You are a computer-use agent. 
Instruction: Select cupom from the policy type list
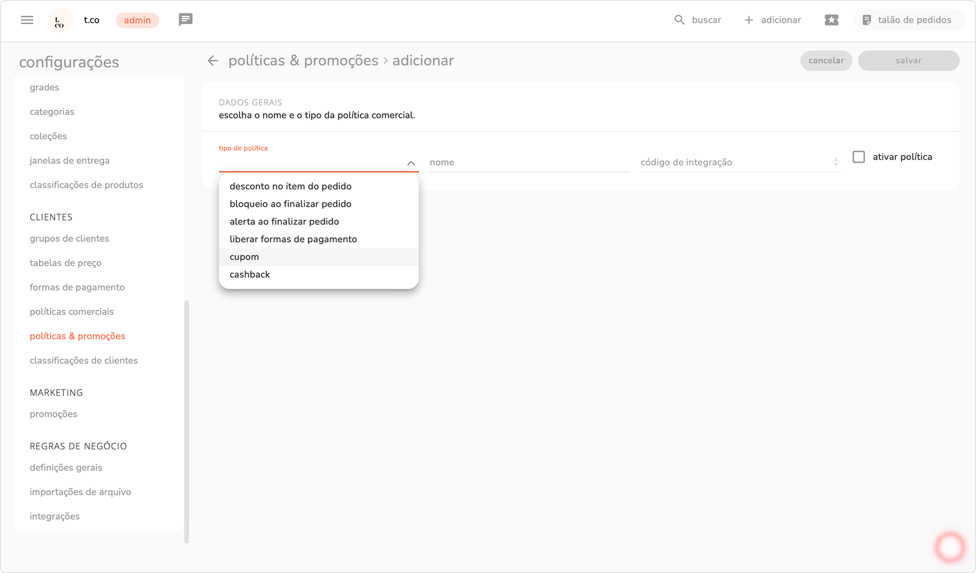pos(244,257)
